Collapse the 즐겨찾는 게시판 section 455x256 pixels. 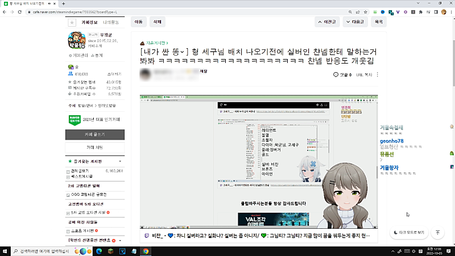120,161
